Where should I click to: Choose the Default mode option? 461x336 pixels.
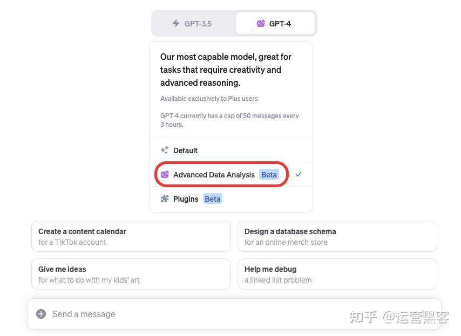point(231,150)
